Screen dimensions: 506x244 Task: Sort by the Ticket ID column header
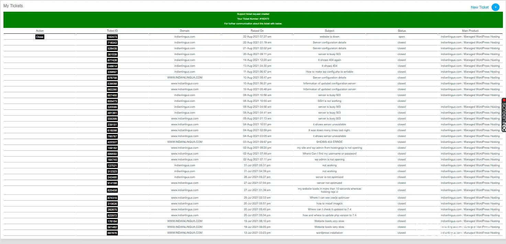112,31
